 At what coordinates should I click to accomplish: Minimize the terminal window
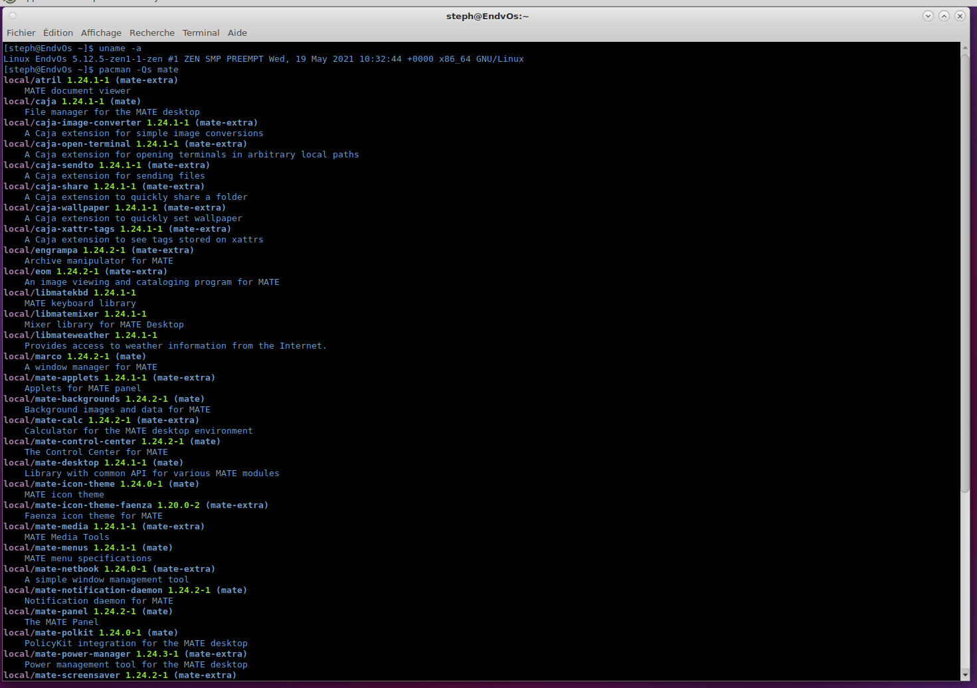[928, 16]
